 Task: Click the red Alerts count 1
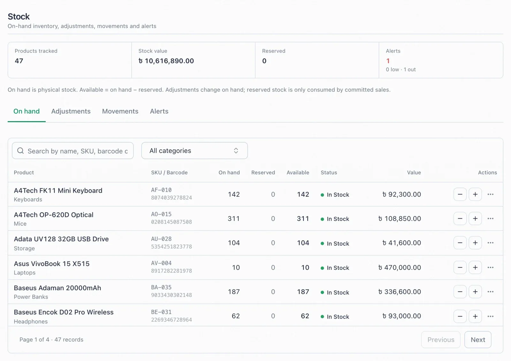pyautogui.click(x=388, y=61)
